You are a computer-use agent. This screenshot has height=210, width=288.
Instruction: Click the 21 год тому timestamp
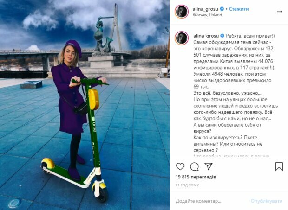click(187, 185)
